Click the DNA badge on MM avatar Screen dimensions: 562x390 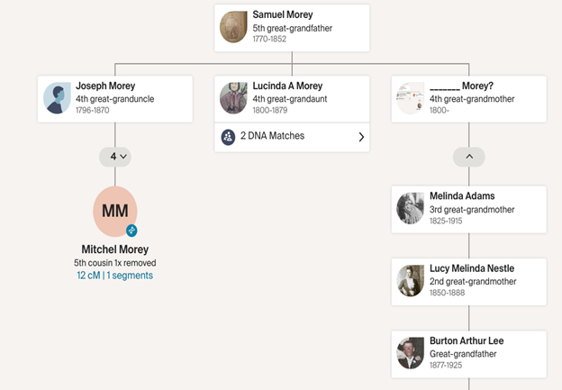click(131, 231)
